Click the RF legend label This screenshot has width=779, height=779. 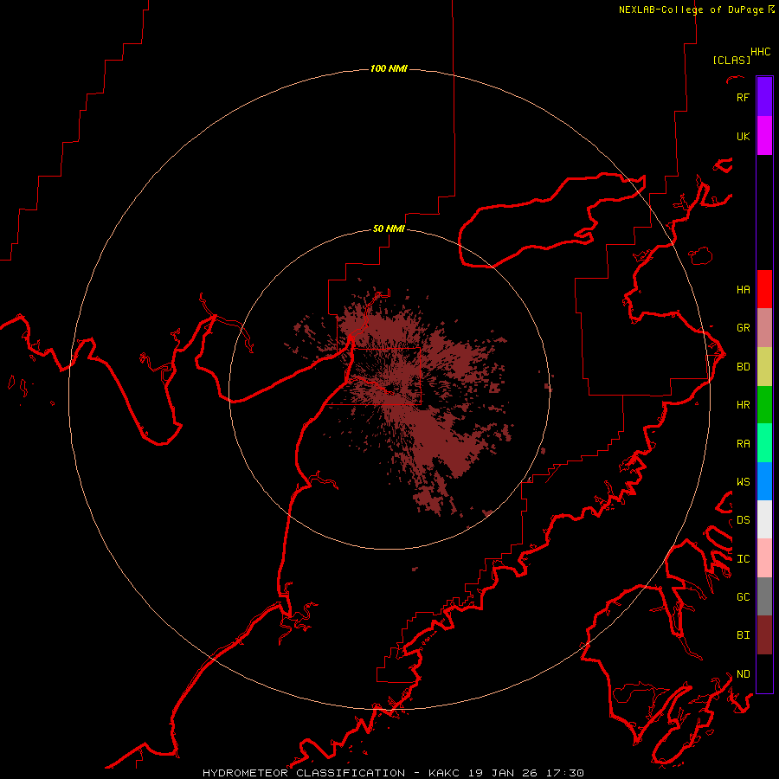pyautogui.click(x=743, y=97)
